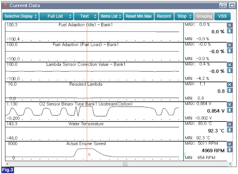Viewport: 238px width, 174px height.
Task: Select cursor B marker near MIN 654 RPM
Action: point(185,154)
